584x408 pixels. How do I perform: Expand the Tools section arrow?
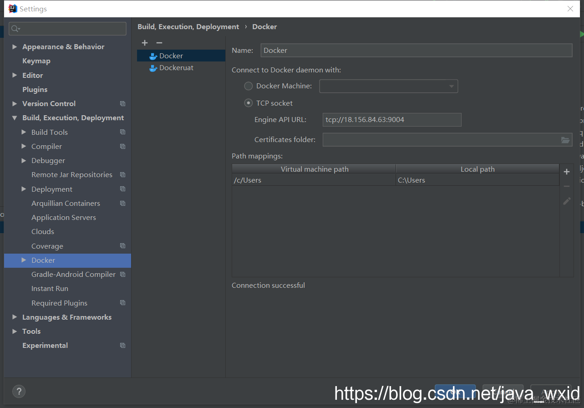(15, 331)
